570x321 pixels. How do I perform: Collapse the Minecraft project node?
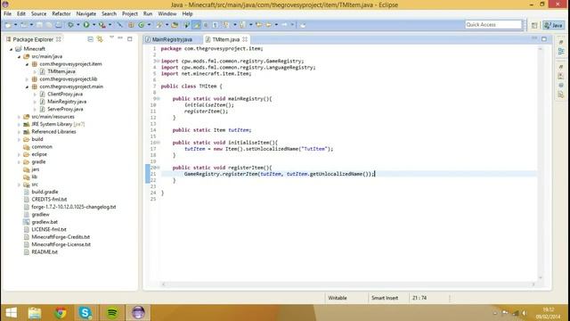12,49
